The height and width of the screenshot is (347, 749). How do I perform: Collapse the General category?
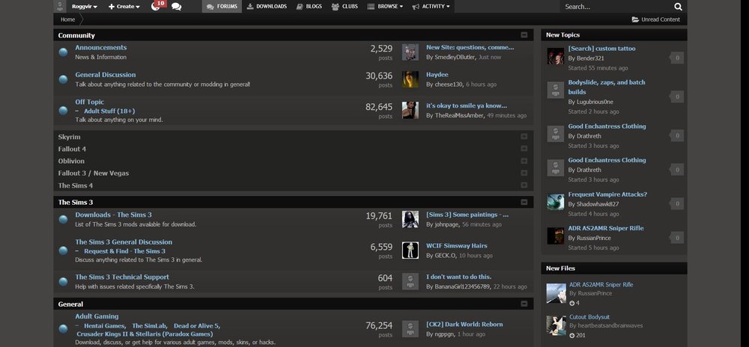(x=524, y=304)
